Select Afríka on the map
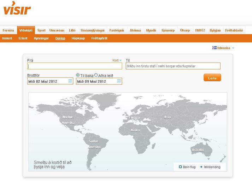This screenshot has height=181, width=252. [x=135, y=130]
